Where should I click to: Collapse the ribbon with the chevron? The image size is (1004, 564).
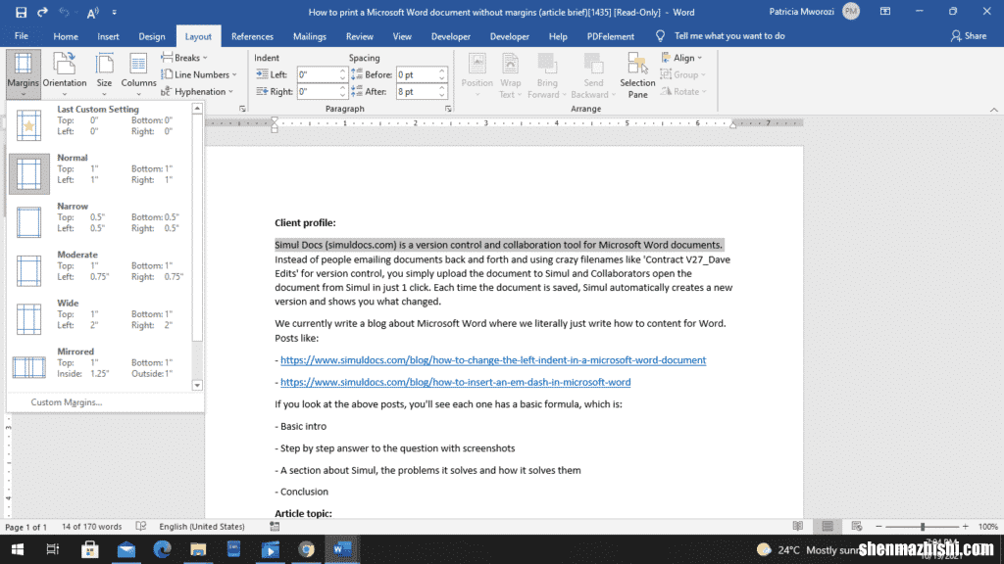pyautogui.click(x=994, y=110)
